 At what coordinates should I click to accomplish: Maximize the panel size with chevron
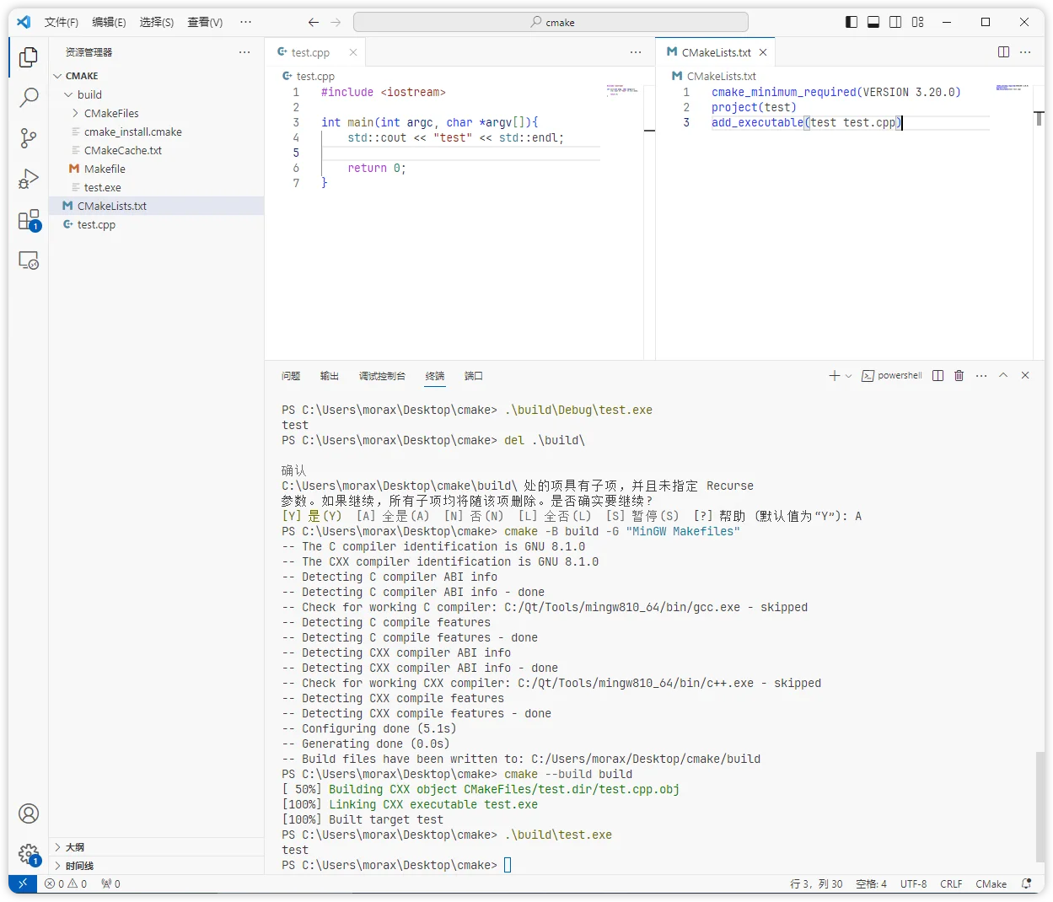[x=1003, y=376]
